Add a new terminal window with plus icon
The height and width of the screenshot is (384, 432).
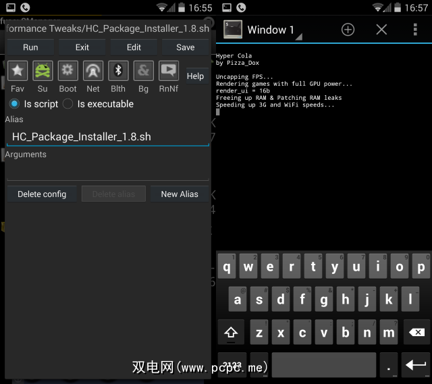tap(348, 30)
